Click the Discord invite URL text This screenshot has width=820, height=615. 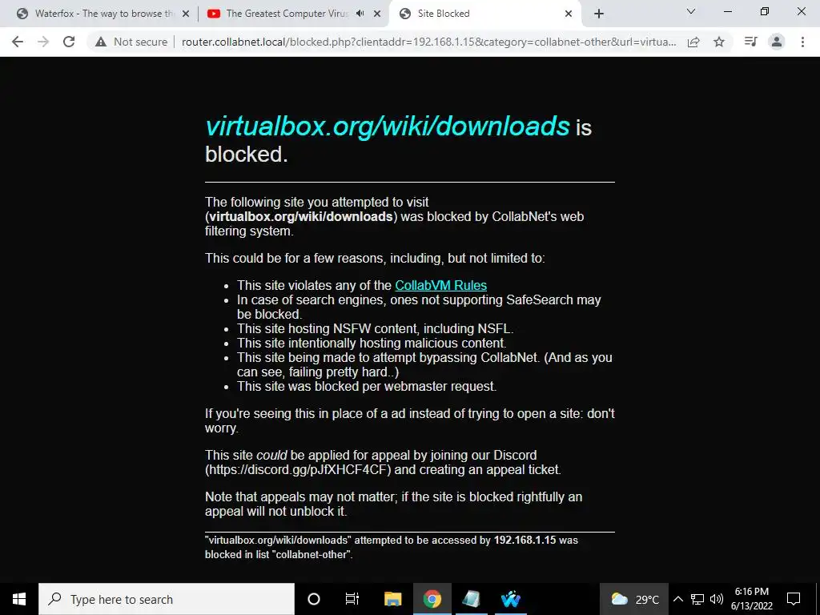[x=298, y=469]
